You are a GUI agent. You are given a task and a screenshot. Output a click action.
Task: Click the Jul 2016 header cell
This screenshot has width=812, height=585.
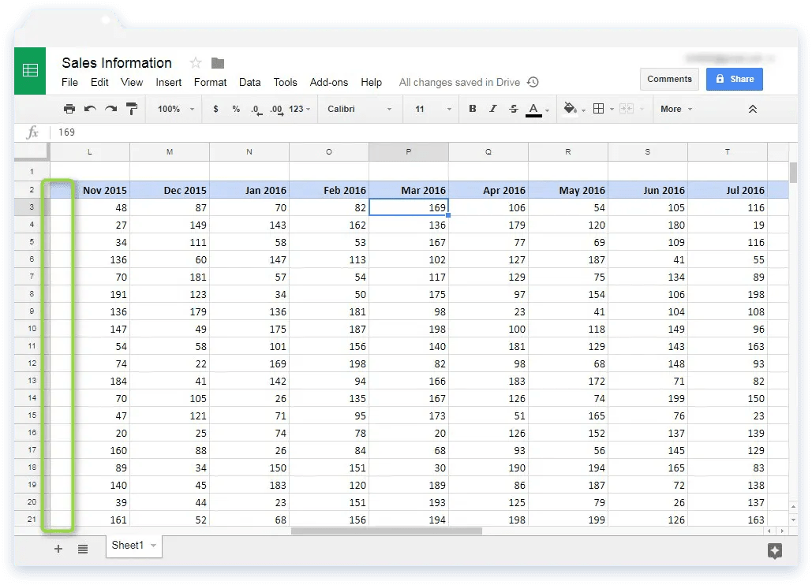point(728,190)
